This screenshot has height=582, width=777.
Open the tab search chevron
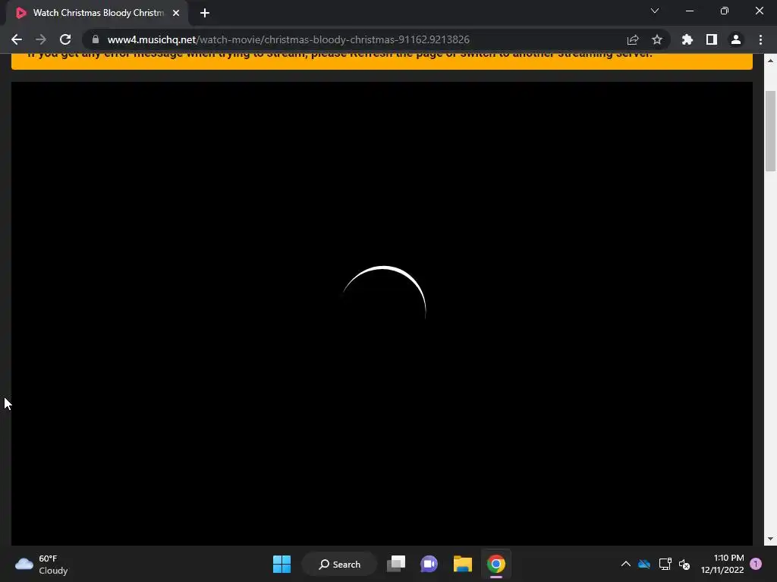655,11
